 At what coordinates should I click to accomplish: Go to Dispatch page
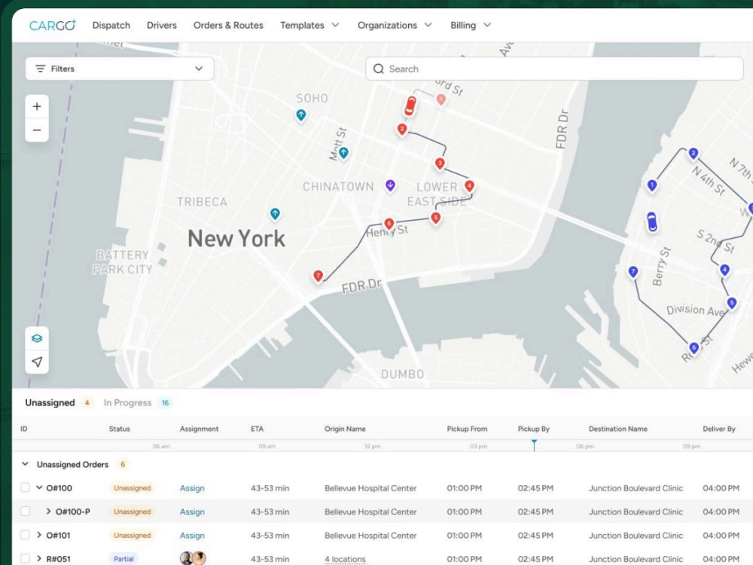tap(111, 25)
